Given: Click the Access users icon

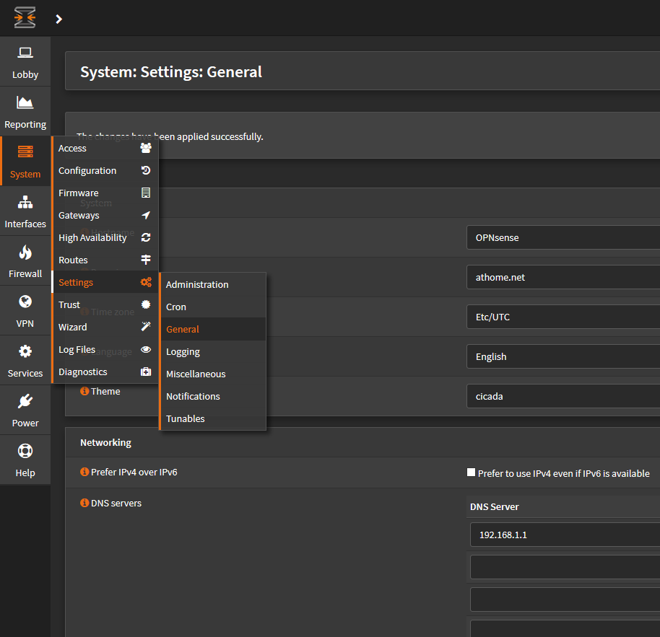Looking at the screenshot, I should coord(146,148).
